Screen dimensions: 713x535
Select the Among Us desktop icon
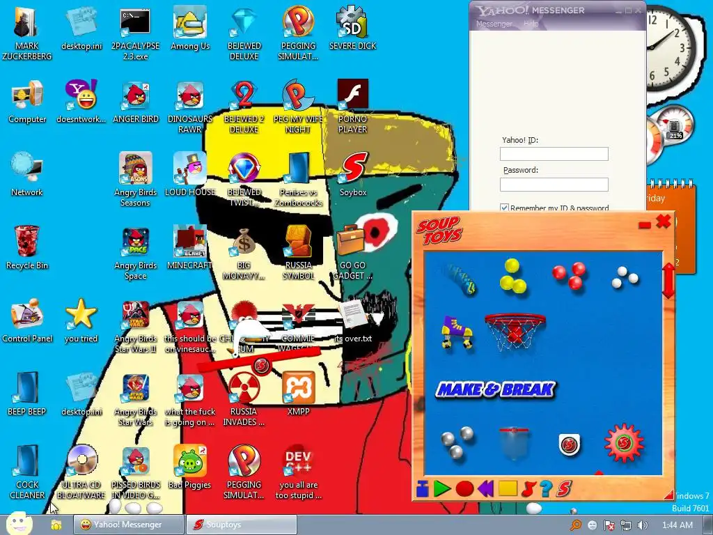(x=190, y=28)
